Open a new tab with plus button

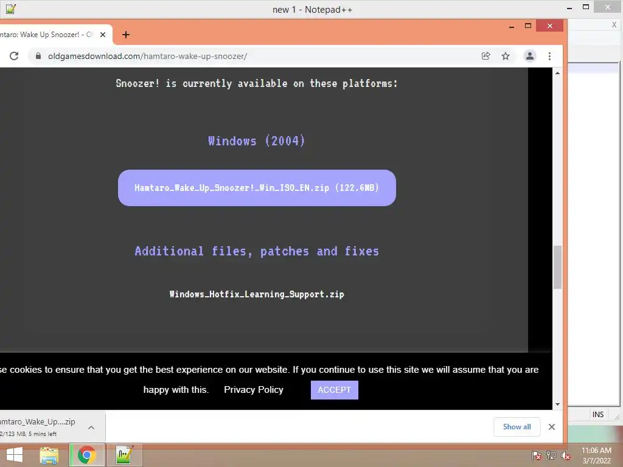[126, 35]
